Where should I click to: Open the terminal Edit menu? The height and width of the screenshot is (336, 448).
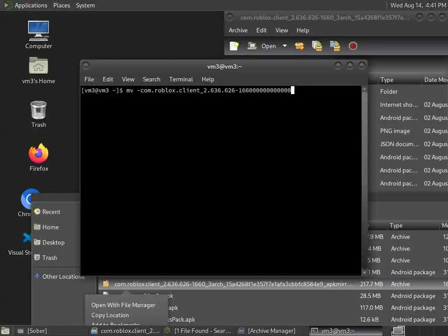pos(108,79)
